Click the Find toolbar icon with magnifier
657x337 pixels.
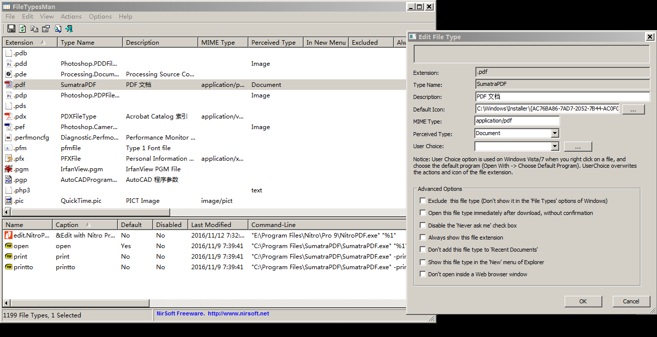click(58, 29)
